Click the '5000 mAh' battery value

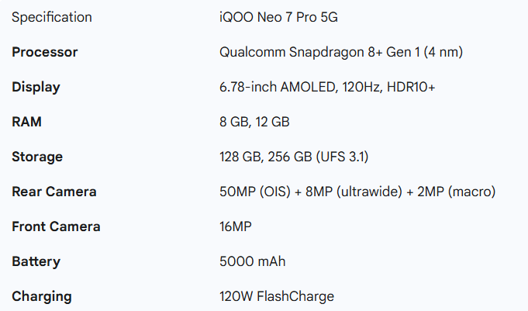[253, 261]
